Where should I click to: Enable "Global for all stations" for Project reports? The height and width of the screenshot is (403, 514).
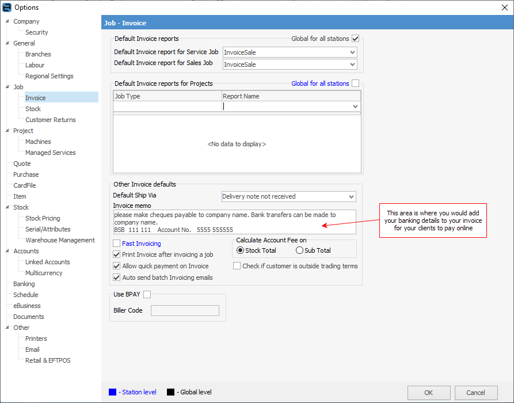click(x=355, y=83)
